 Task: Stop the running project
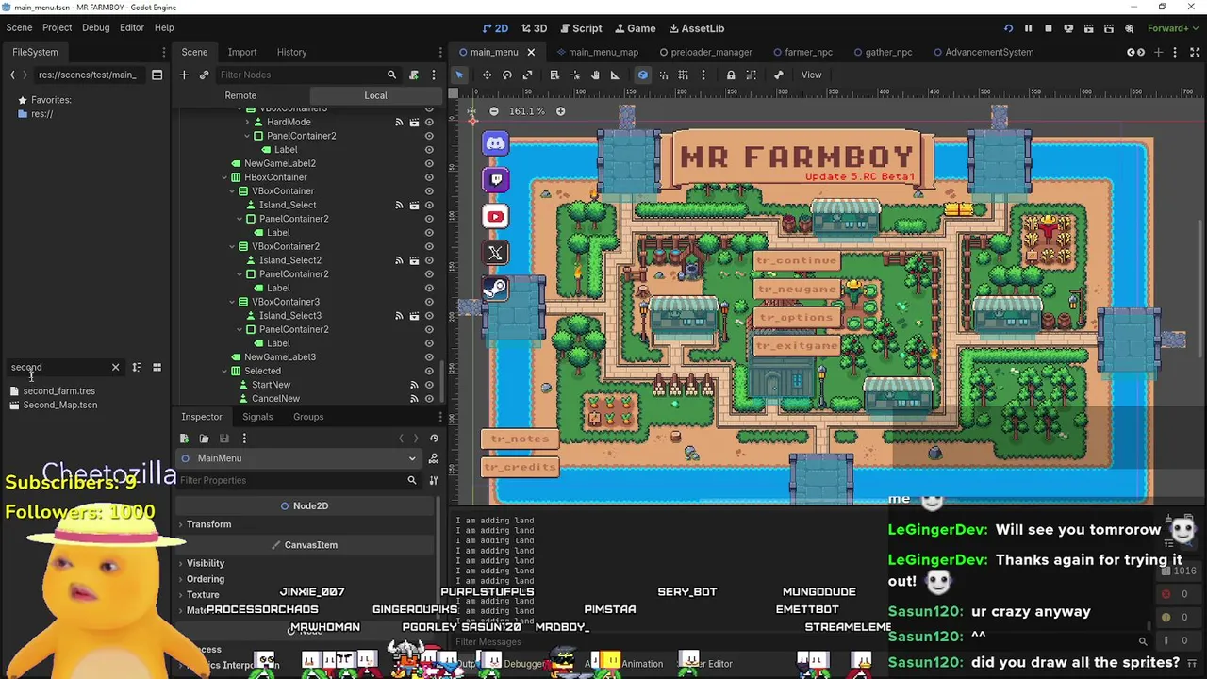tap(1048, 28)
